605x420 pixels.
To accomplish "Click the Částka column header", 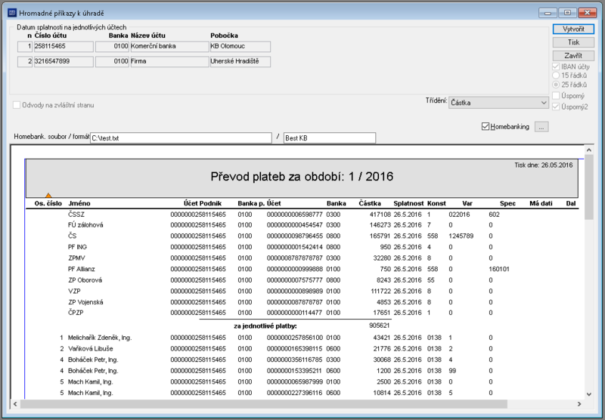I will (370, 203).
